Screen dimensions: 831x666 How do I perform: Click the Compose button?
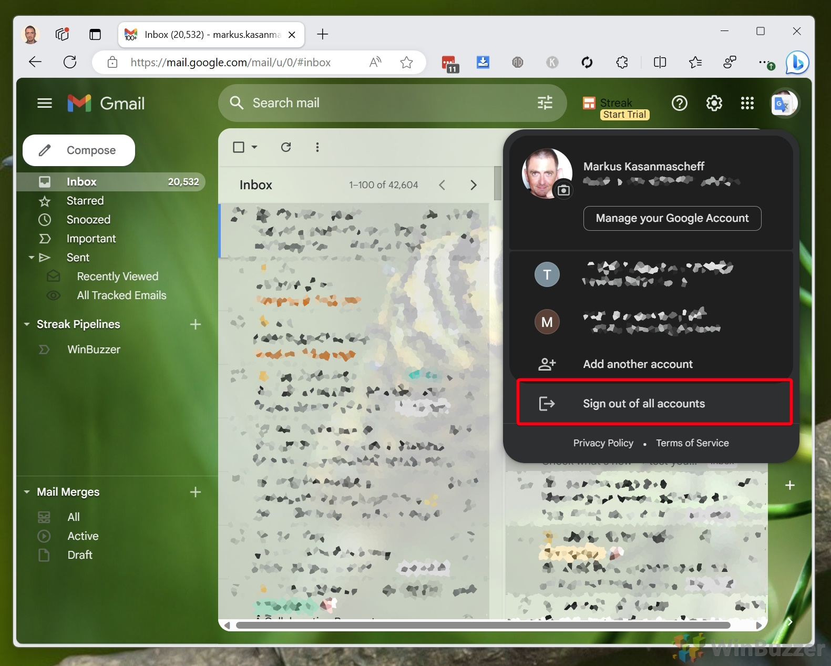click(x=79, y=150)
